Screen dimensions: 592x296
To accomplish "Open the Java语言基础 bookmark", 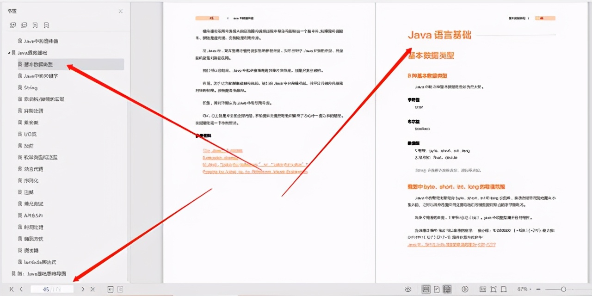I will click(x=31, y=53).
